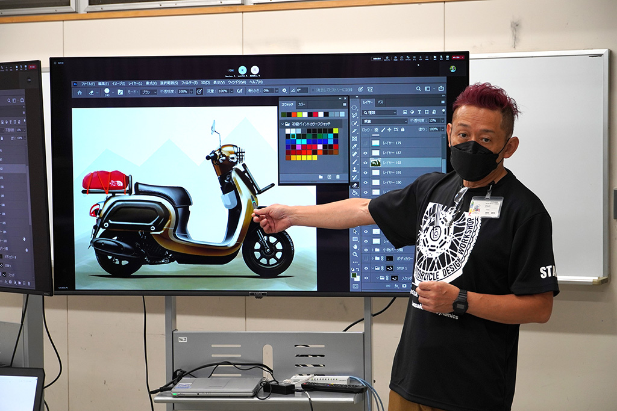Filter layers by pixel layers icon

pos(405,113)
